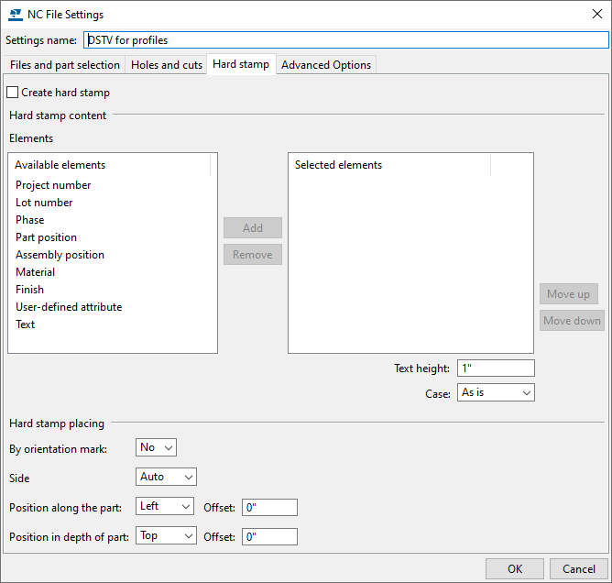Click the Cancel button
This screenshot has height=583, width=612.
(x=578, y=568)
